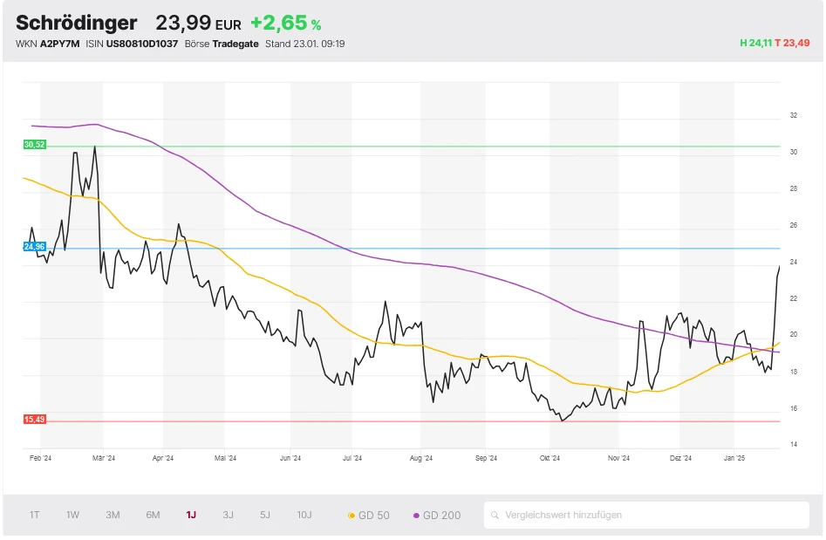This screenshot has height=540, width=826.
Task: Click the +2,65 % change value
Action: 285,23
